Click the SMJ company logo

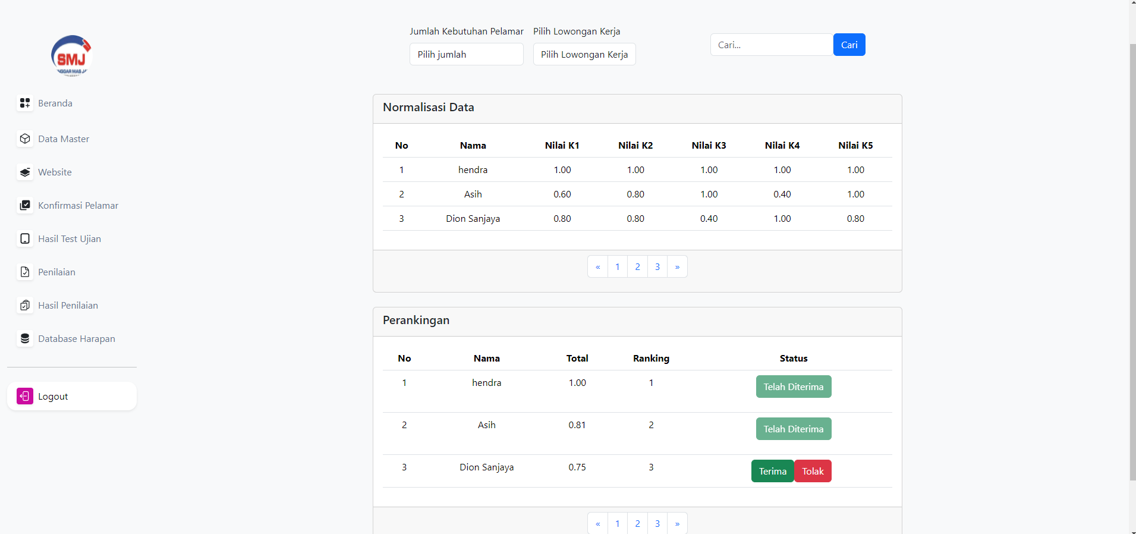point(71,56)
